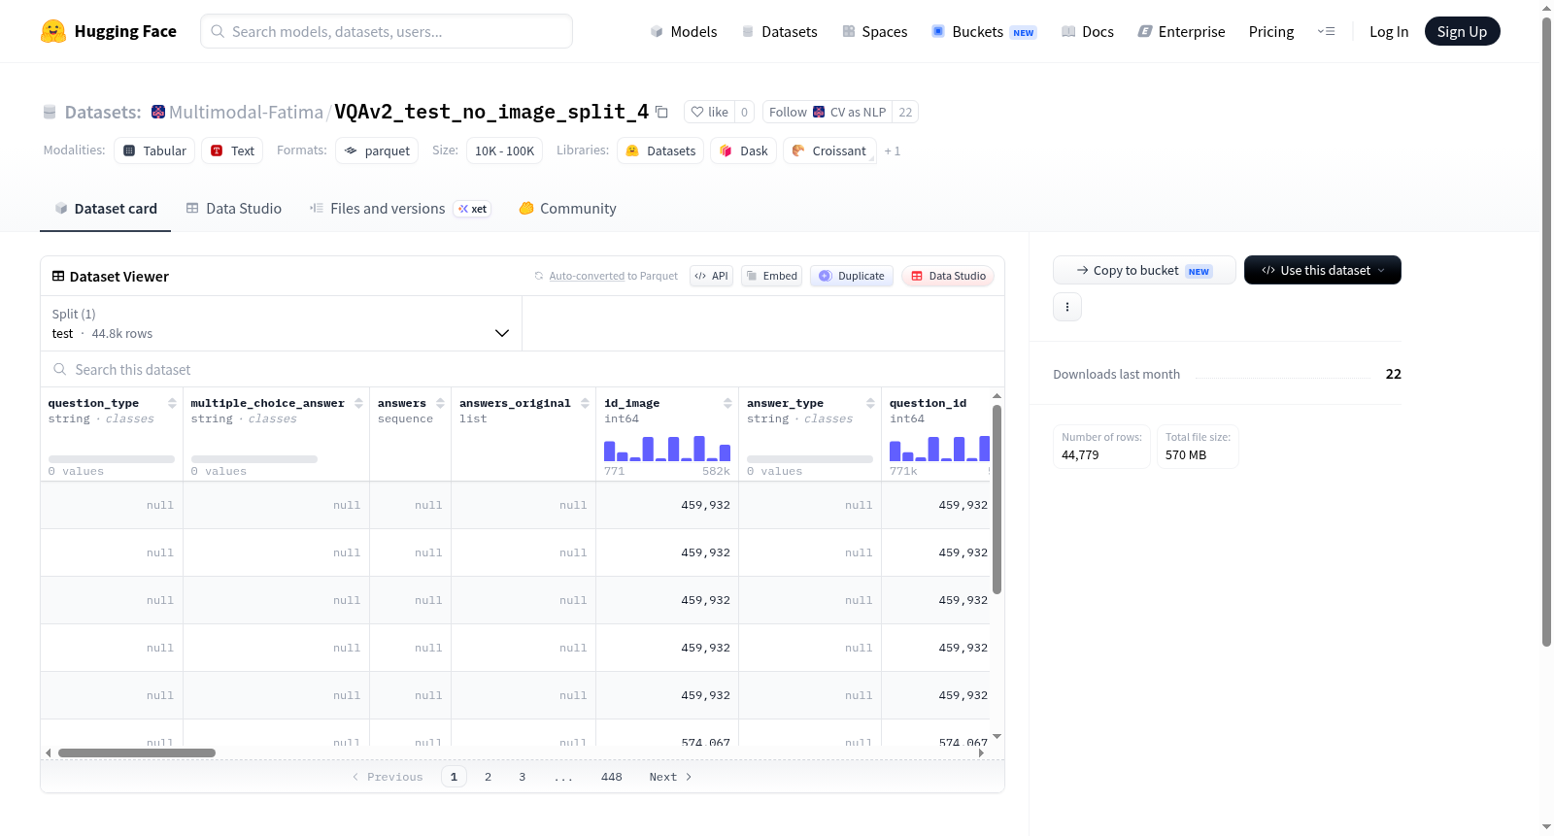1554x836 pixels.
Task: Click the table horizontal scrollbar thumb
Action: 137,752
